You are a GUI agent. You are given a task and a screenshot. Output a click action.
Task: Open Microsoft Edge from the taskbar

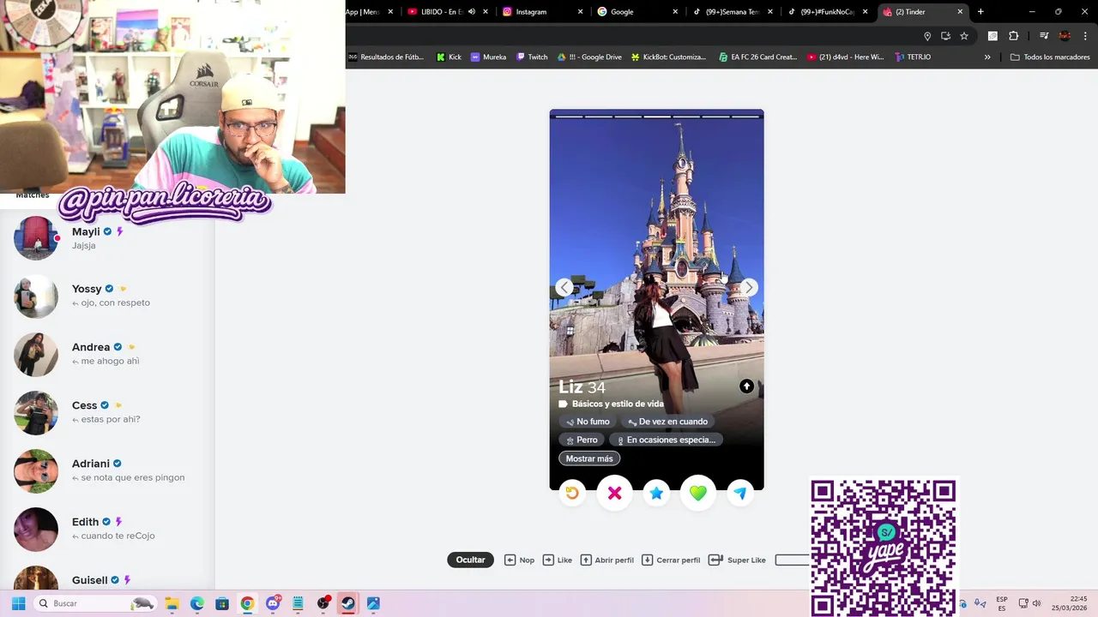[x=196, y=603]
